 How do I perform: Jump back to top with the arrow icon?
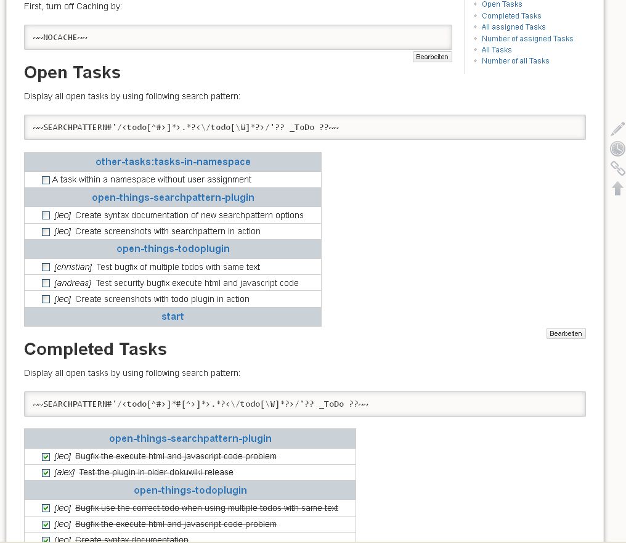coord(617,188)
